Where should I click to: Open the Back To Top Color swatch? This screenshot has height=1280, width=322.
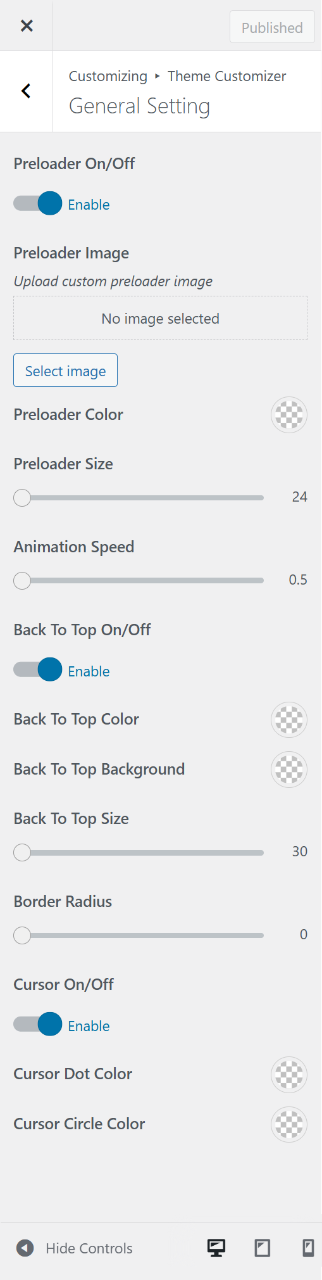(289, 719)
